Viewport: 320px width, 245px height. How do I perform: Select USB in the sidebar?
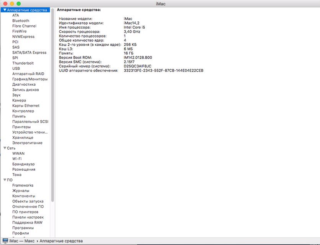click(x=16, y=69)
